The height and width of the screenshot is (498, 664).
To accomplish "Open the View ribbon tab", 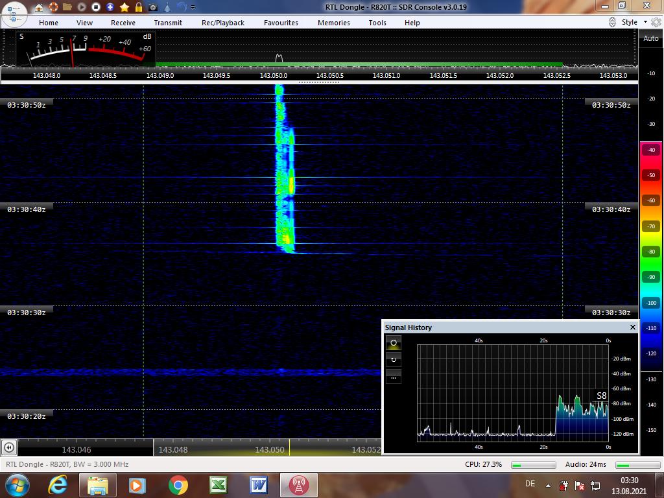I will (x=84, y=23).
